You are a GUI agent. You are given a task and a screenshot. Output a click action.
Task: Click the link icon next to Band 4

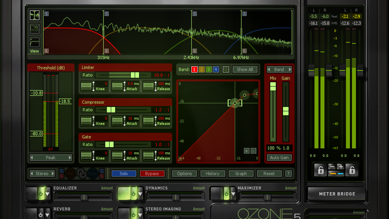(225, 69)
